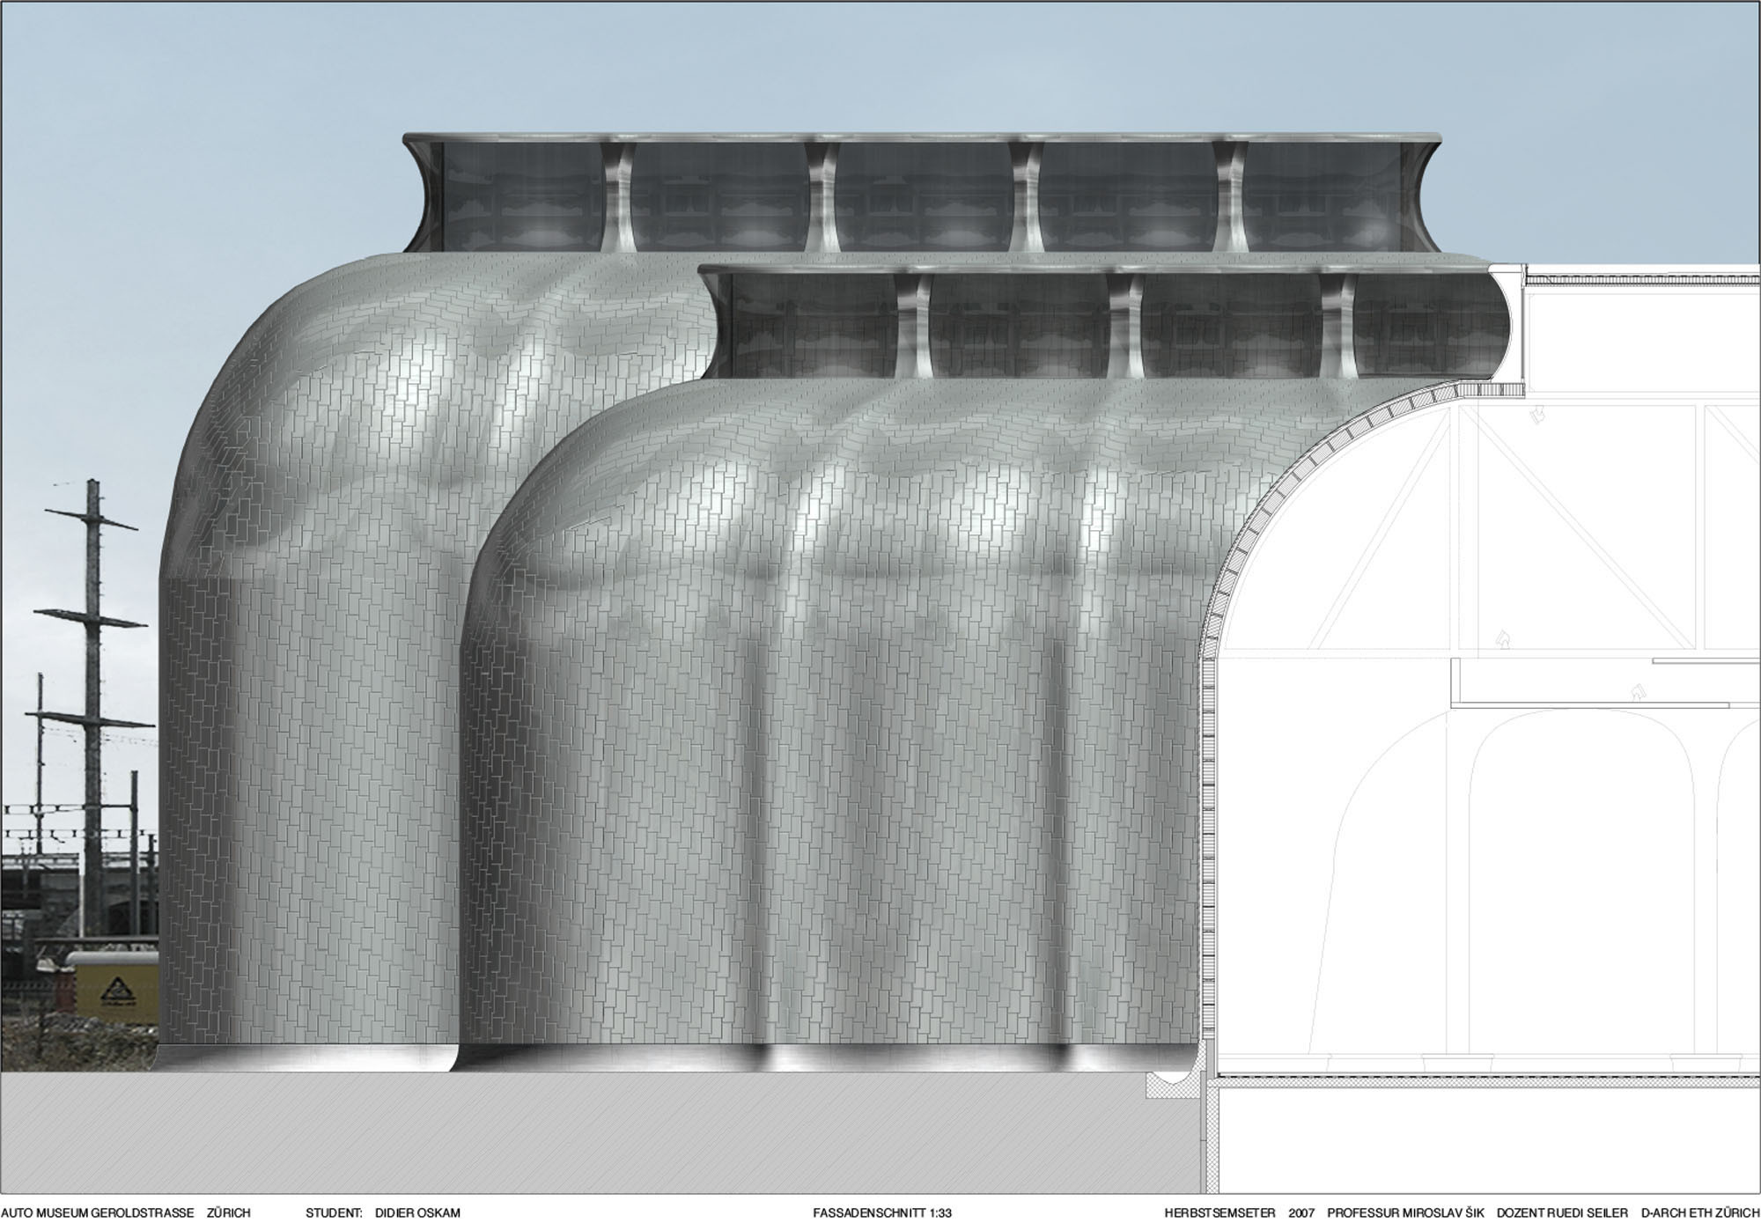Click the caption 'FASSADENSCHNITT 1:33'

[883, 1212]
